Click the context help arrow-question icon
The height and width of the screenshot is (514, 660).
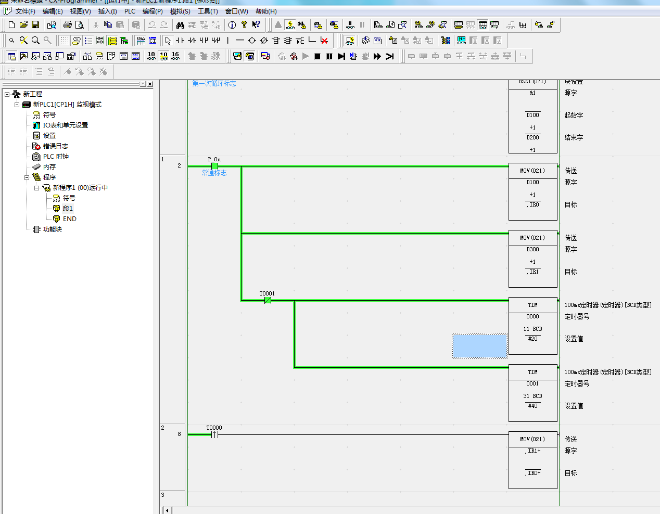tap(256, 24)
